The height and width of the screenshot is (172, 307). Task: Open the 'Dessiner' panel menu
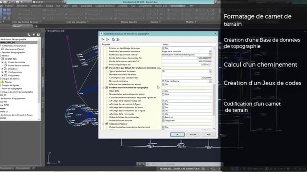tap(155, 22)
